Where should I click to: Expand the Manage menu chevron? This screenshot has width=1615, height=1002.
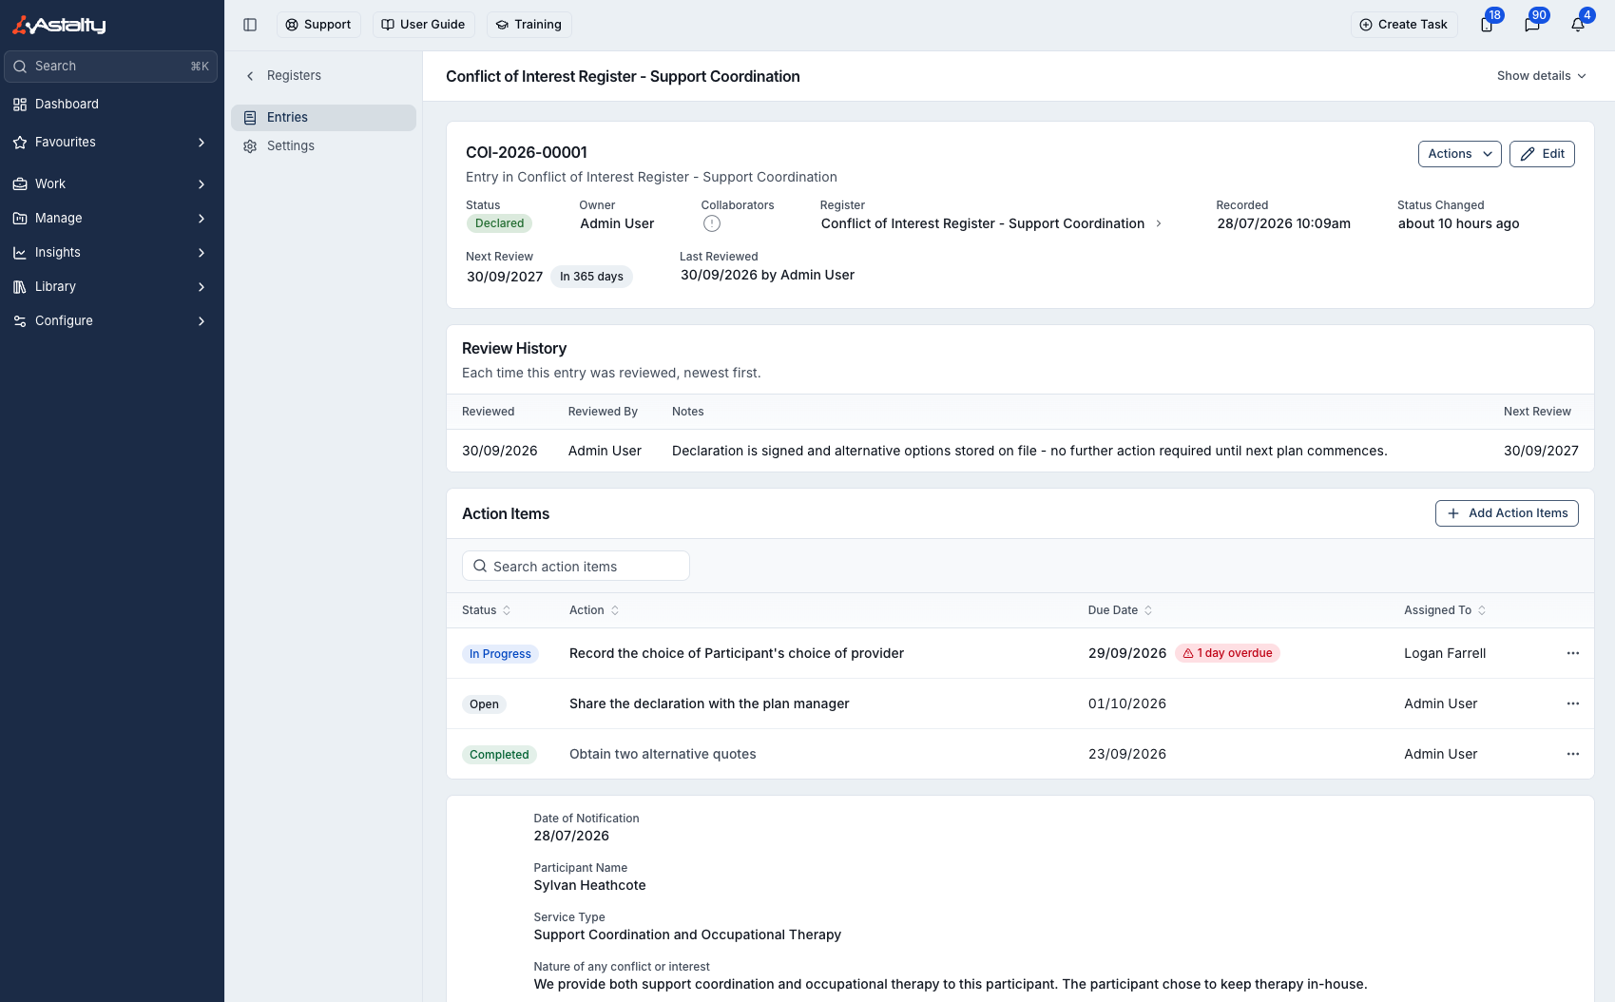click(202, 219)
